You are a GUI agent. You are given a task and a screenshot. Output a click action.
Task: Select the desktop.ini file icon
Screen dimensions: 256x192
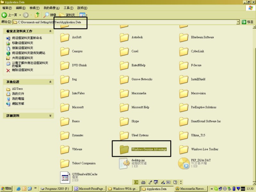pyautogui.click(x=124, y=164)
